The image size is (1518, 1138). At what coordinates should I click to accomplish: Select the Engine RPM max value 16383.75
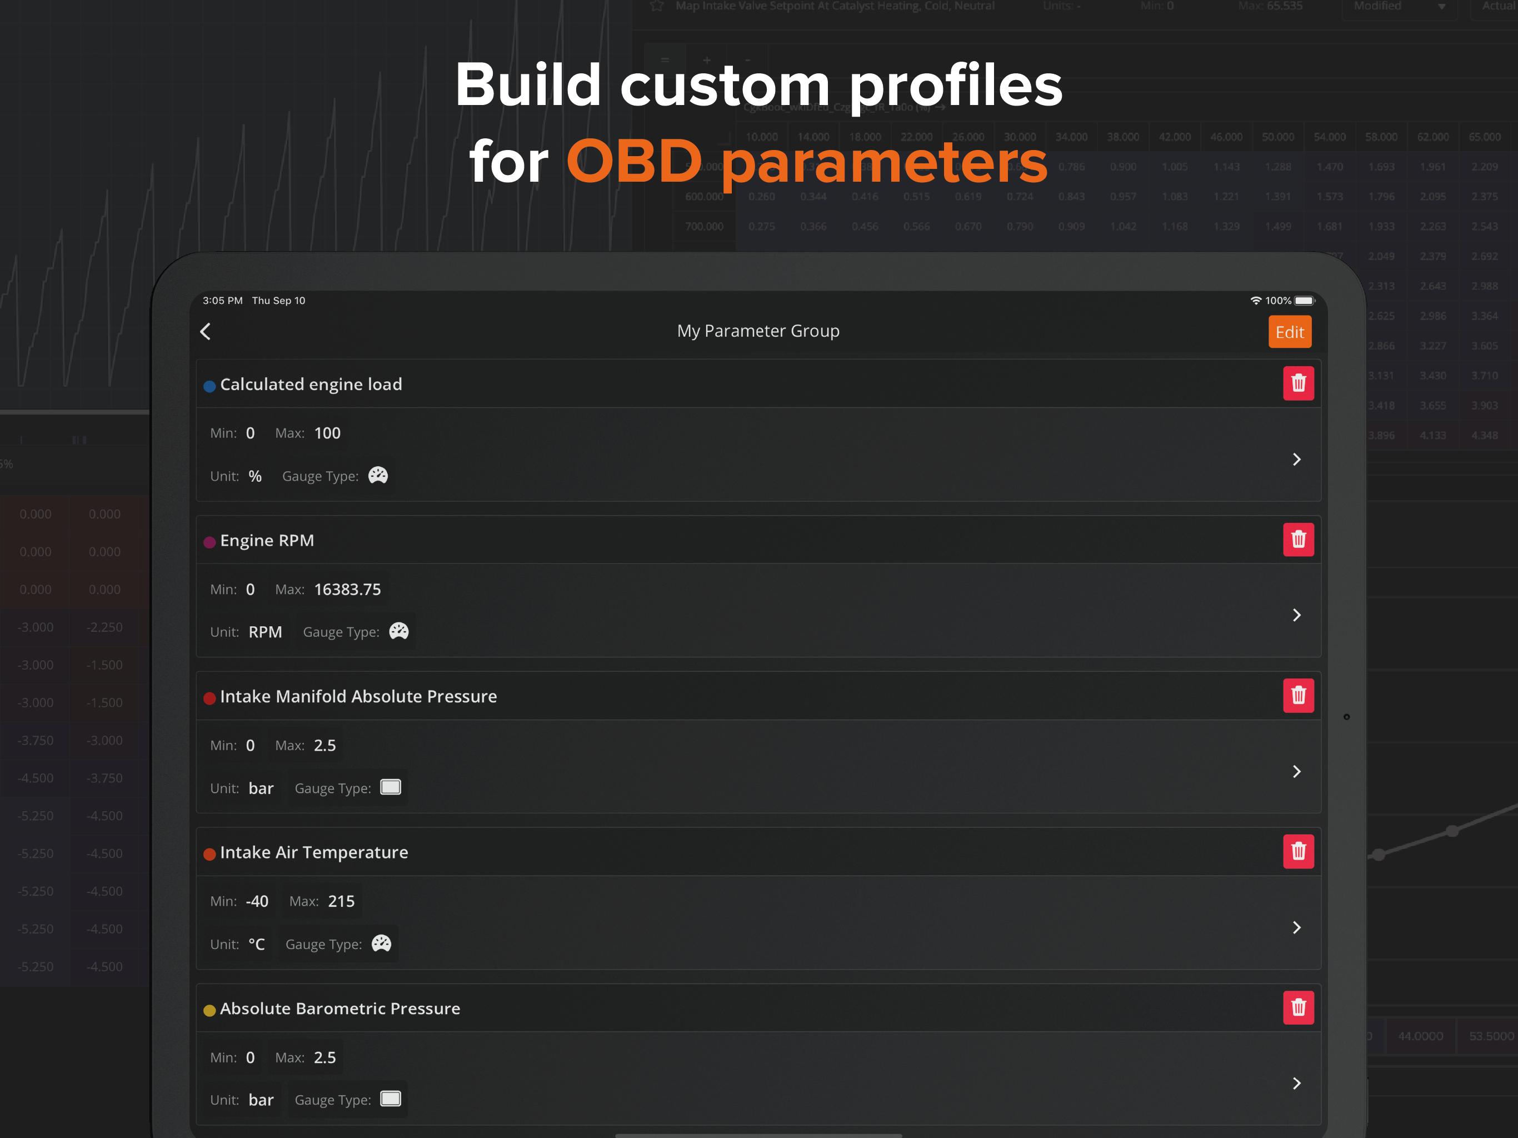click(347, 590)
